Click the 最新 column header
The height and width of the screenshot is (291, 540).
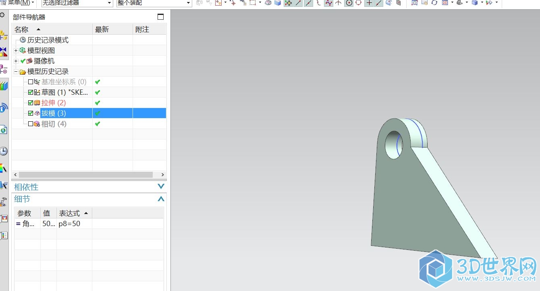[x=112, y=29]
